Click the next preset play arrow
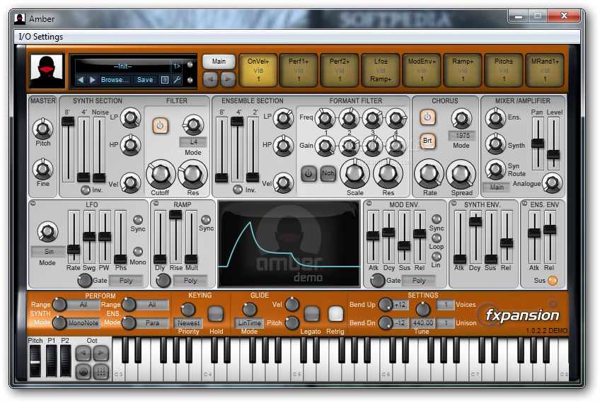Screen dimensions: 600x403 pyautogui.click(x=92, y=80)
